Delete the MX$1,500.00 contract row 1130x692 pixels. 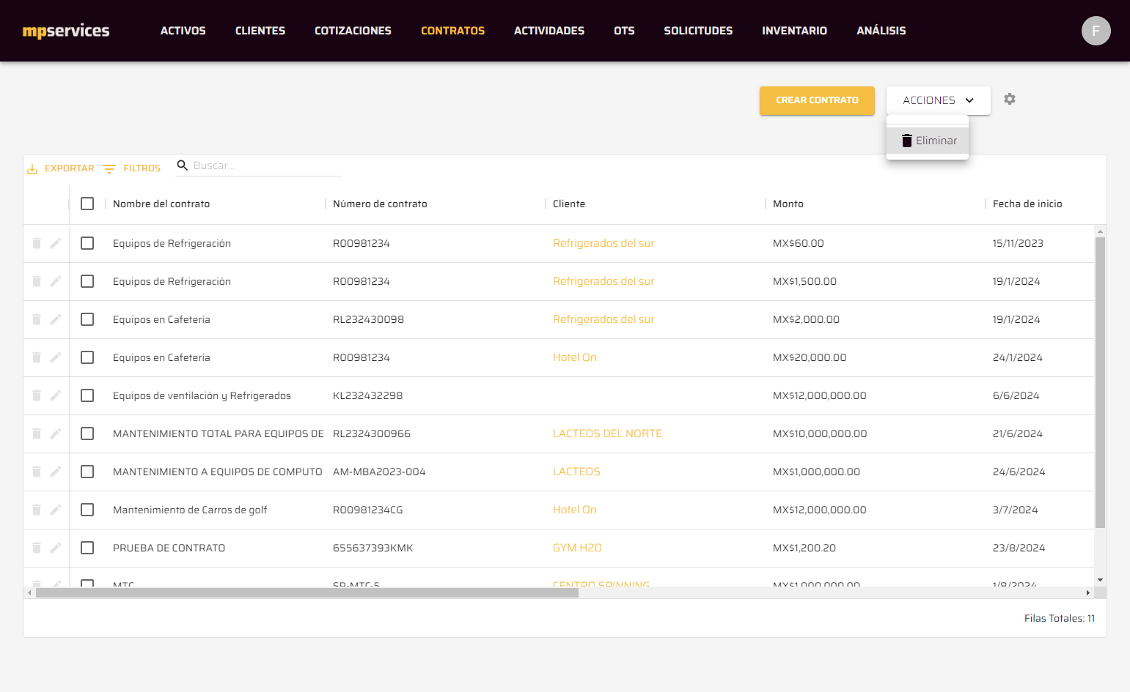(x=37, y=281)
